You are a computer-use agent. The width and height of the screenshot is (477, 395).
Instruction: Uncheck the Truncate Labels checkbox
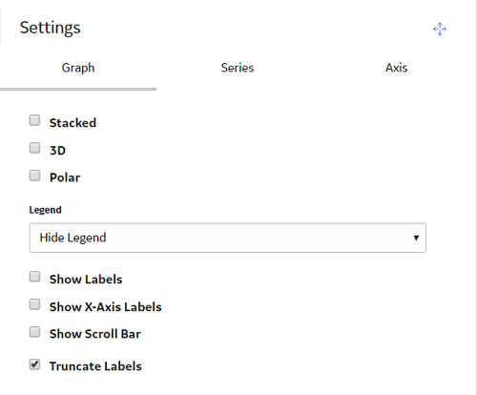(34, 364)
